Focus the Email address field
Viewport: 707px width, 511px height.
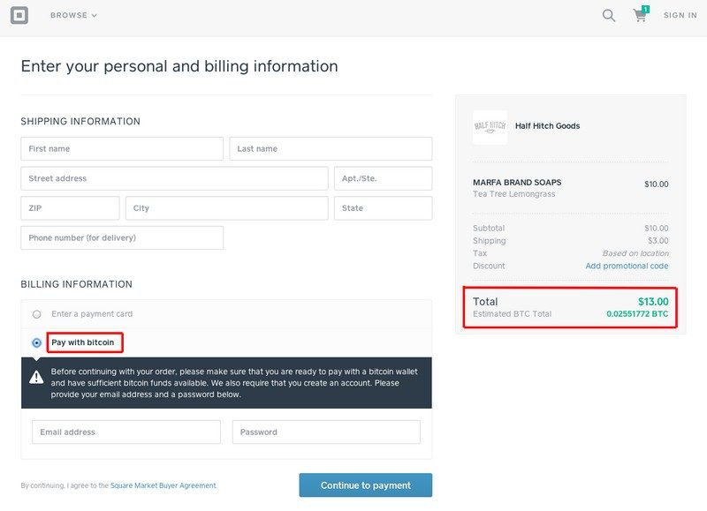(x=126, y=432)
